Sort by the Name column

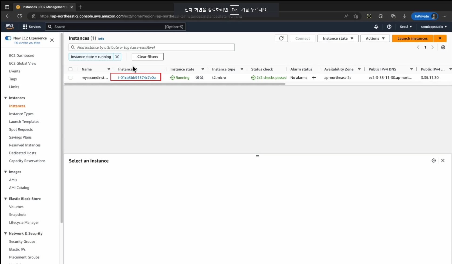109,69
